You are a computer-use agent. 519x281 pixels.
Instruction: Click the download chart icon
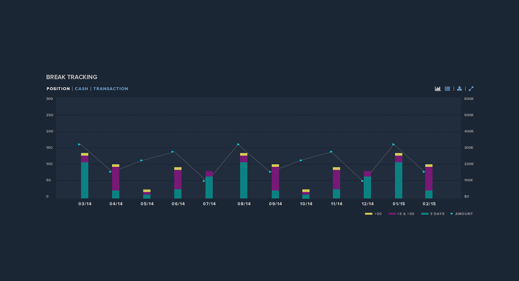pyautogui.click(x=460, y=89)
